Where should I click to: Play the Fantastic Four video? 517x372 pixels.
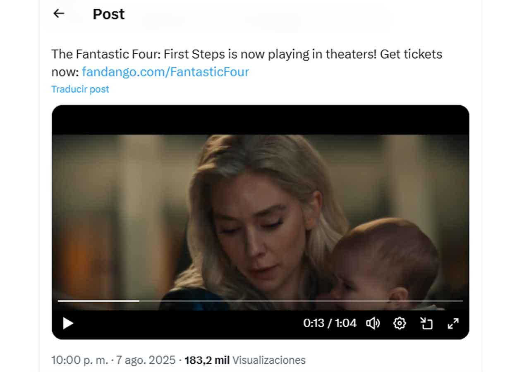tap(68, 323)
